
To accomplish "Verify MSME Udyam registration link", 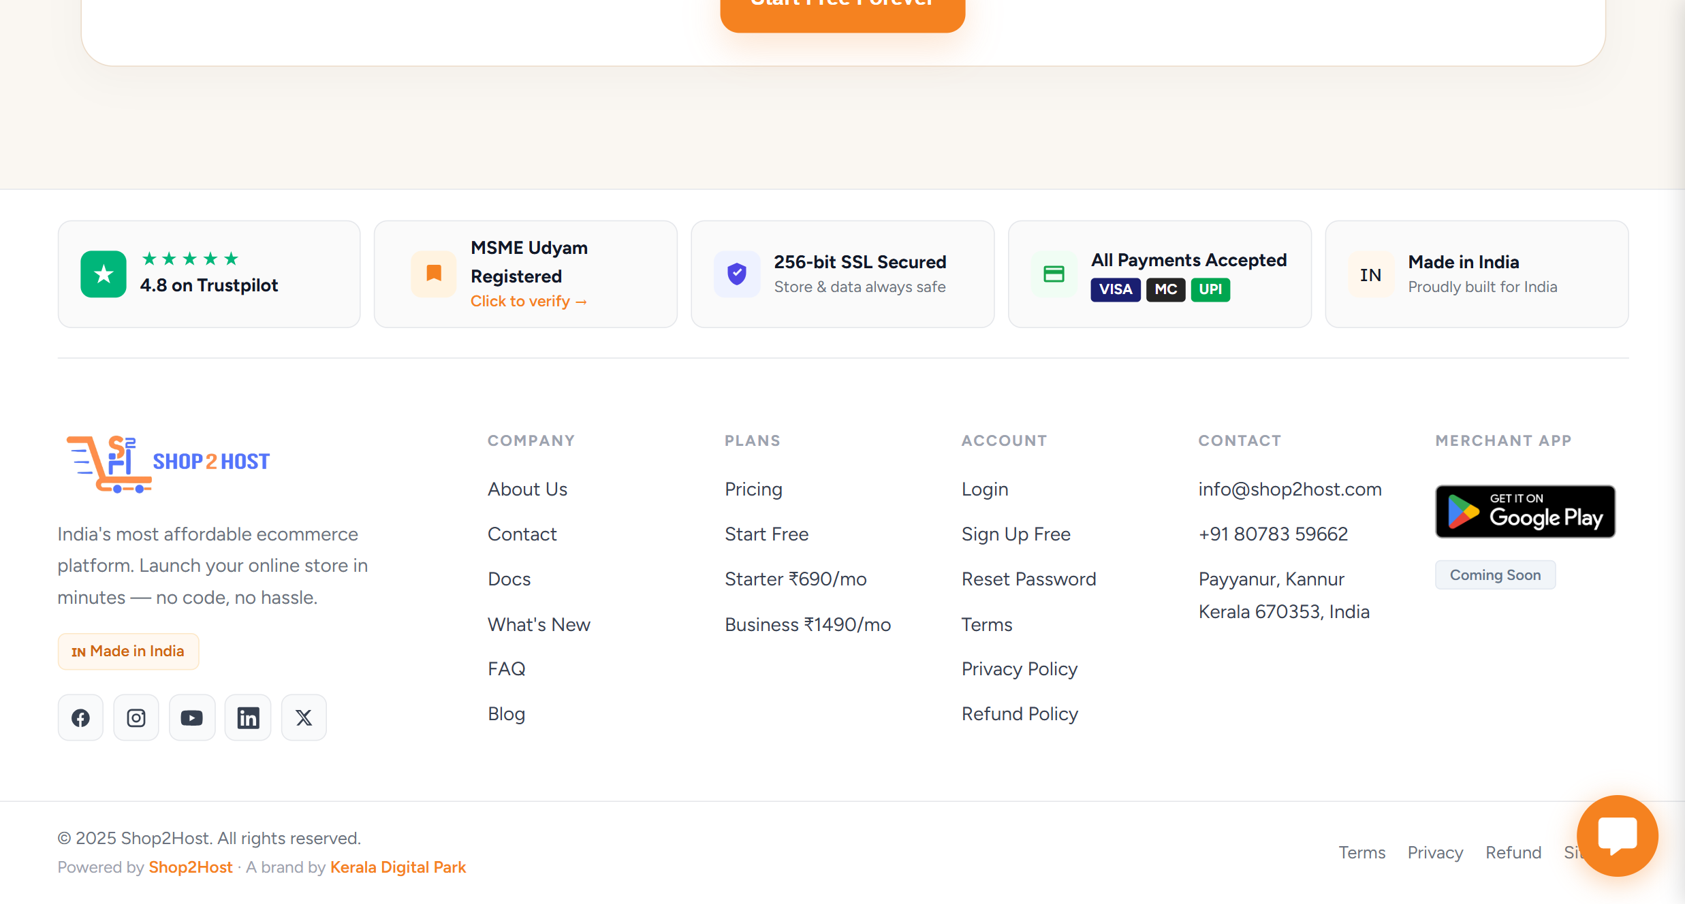I will coord(529,301).
